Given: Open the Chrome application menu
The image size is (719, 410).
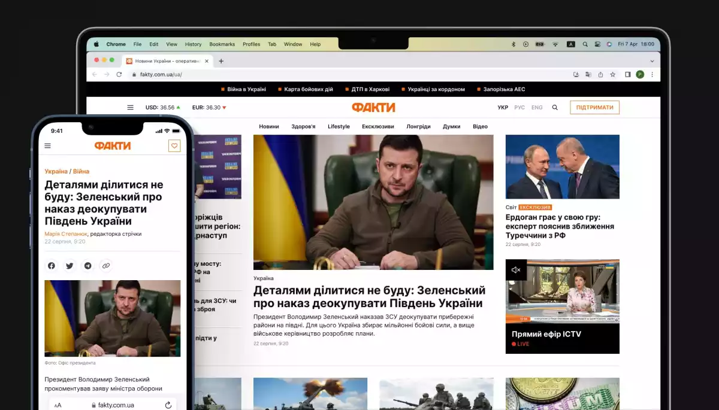Looking at the screenshot, I should tap(116, 44).
